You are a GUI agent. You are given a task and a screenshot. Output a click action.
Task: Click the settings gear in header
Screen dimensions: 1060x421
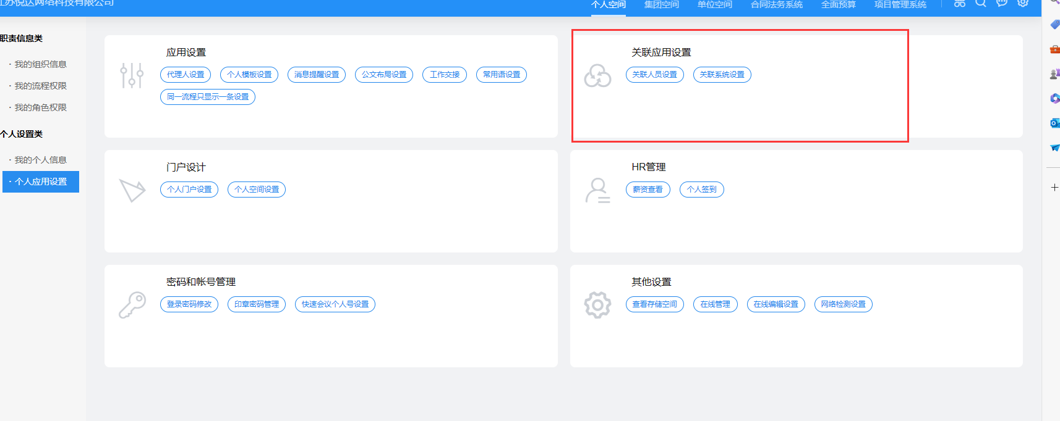tap(1023, 3)
